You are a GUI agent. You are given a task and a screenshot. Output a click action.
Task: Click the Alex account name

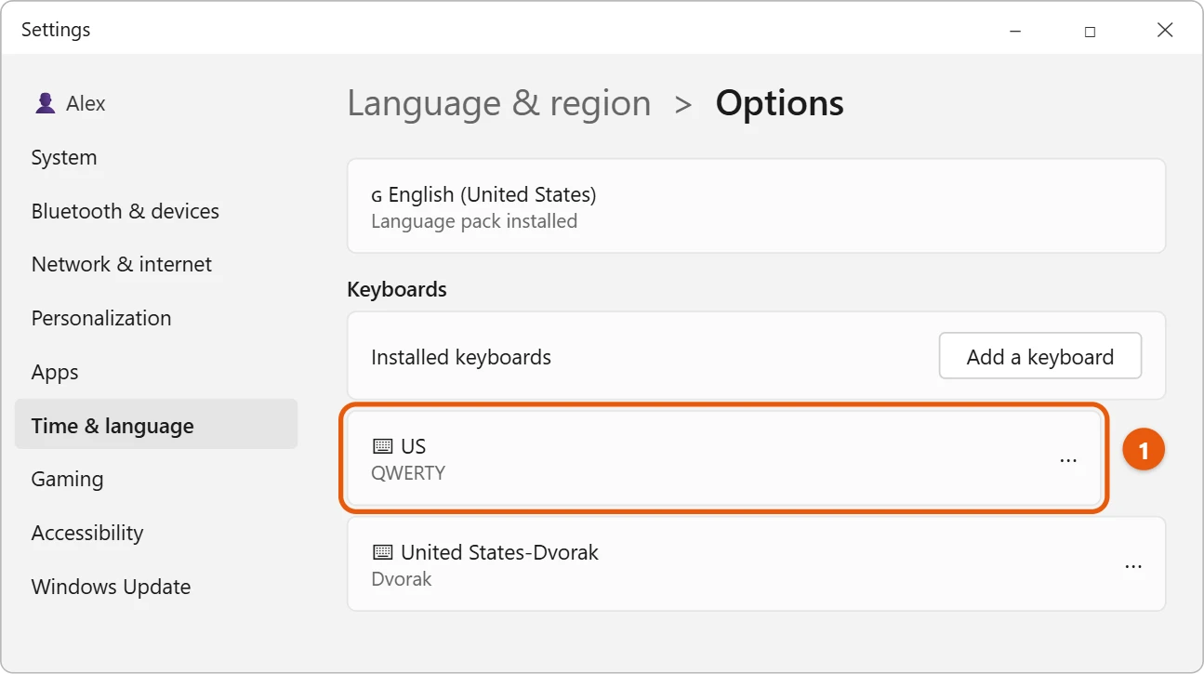pyautogui.click(x=86, y=103)
